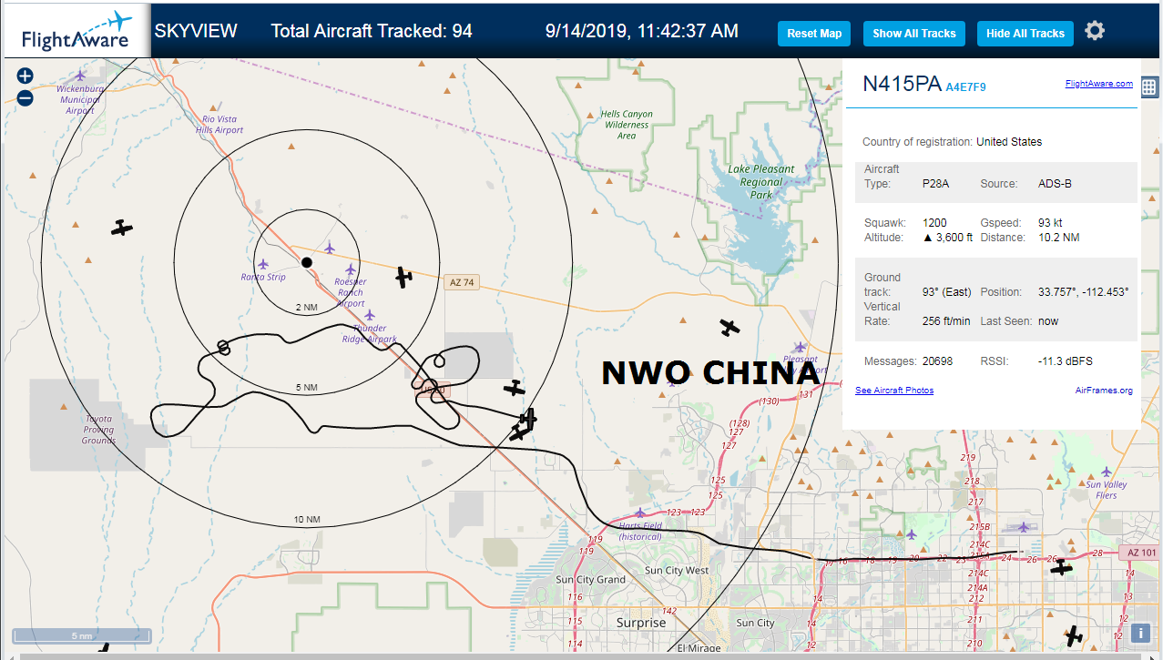Click the SKYVIEW title text

[x=196, y=31]
